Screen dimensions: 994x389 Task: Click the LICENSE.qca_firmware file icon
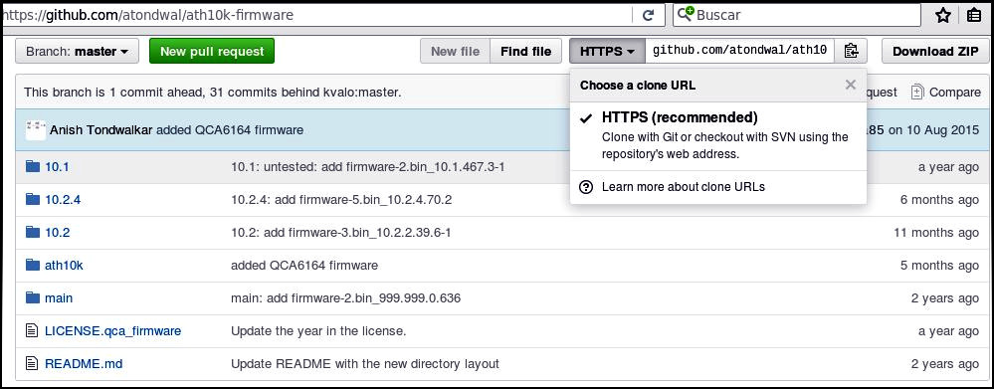coord(32,330)
